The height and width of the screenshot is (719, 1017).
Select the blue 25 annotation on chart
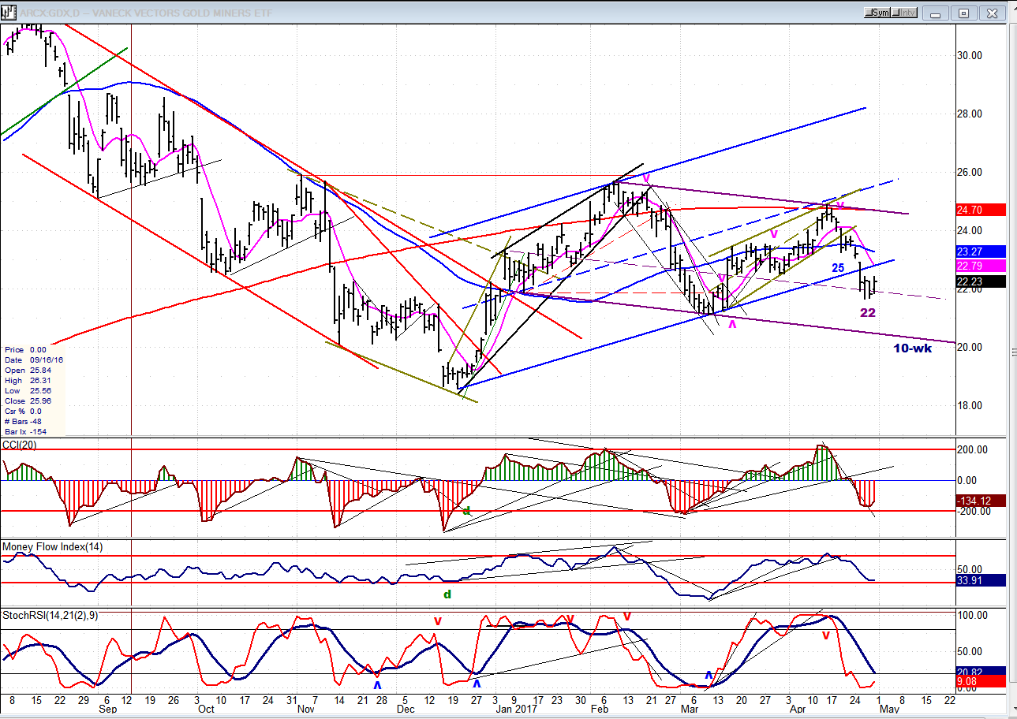[838, 268]
